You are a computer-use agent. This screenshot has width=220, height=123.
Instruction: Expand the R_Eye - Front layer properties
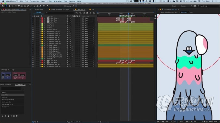(x=40, y=20)
